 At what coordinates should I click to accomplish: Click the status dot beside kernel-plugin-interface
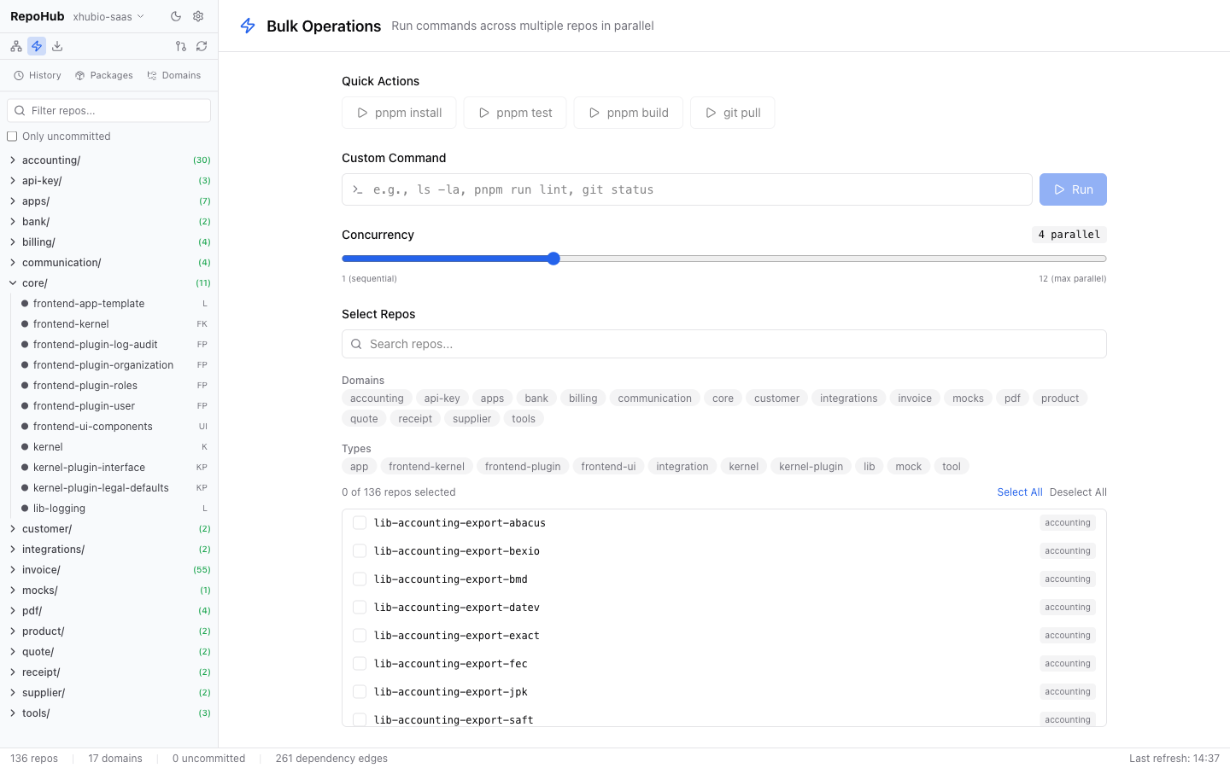coord(25,468)
